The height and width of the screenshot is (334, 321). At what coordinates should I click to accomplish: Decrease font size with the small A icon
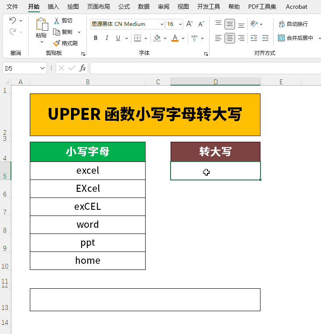pos(201,24)
